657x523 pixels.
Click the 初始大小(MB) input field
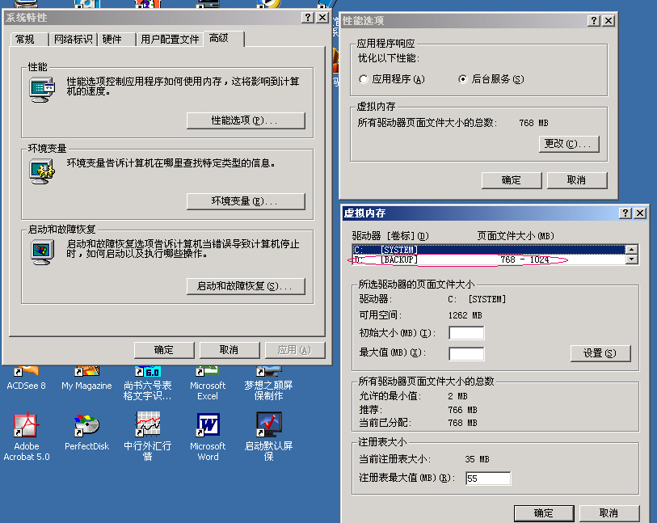[466, 333]
